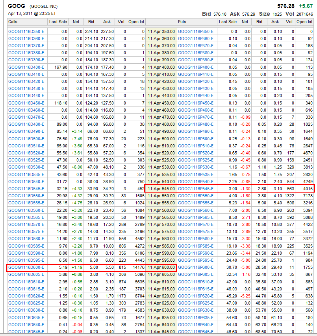Click the GOOG1116D350-E call contract
This screenshot has width=317, height=336.
click(x=26, y=31)
